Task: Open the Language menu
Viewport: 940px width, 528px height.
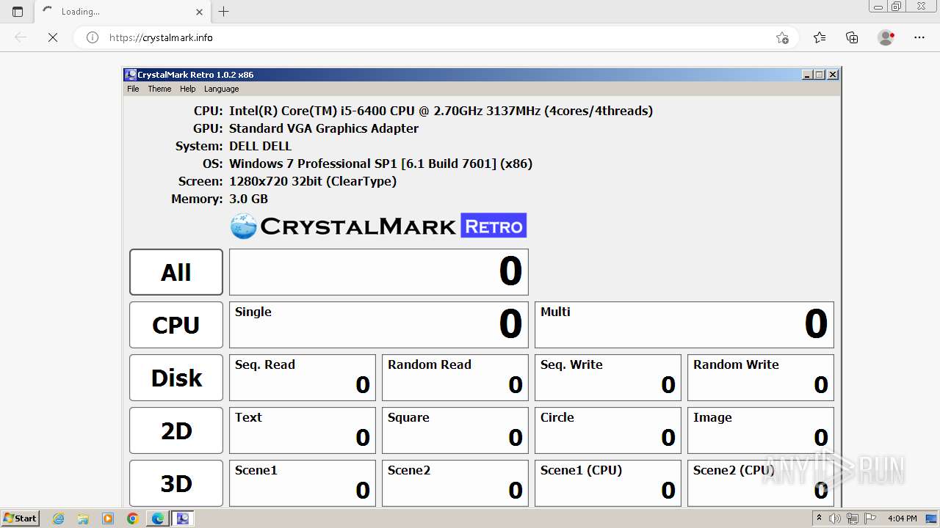Action: [x=221, y=89]
